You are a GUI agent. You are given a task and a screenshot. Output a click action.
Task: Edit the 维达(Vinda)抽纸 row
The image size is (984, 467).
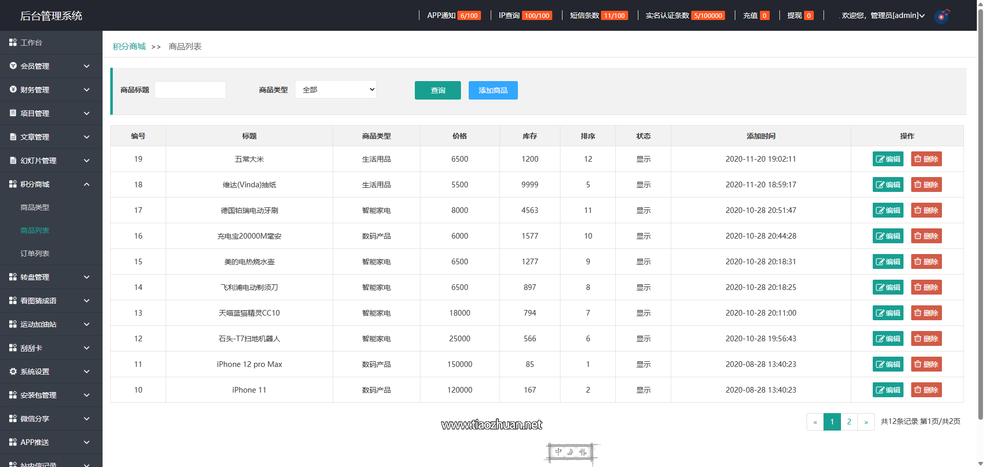(888, 185)
